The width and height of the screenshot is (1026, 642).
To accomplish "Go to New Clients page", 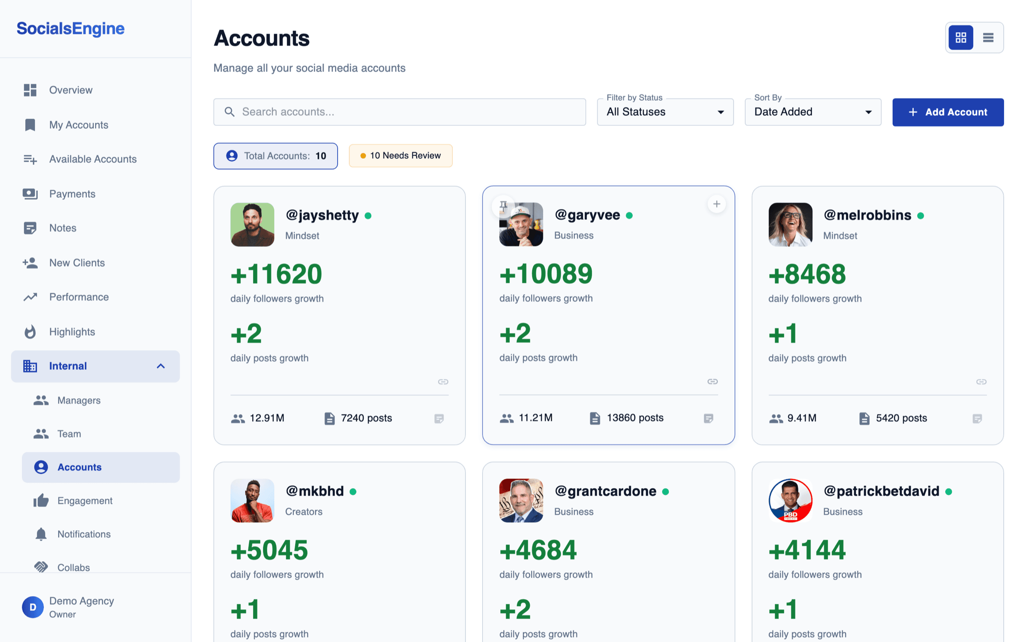I will [95, 263].
